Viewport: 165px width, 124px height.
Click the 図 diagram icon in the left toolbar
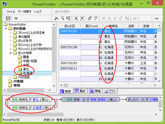point(8,18)
